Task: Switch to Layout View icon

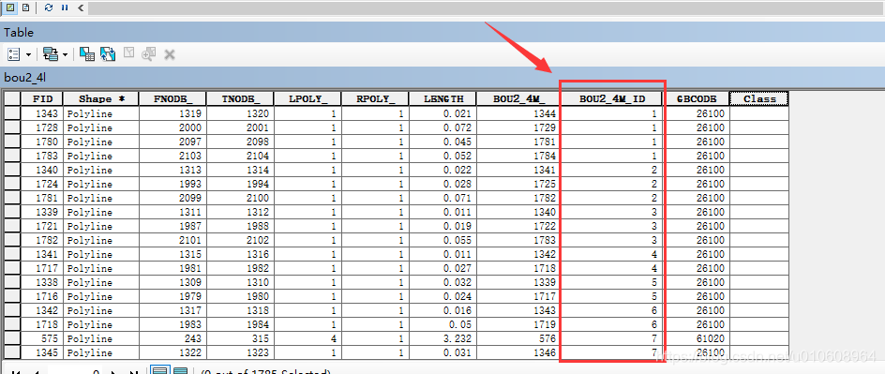Action: [x=25, y=7]
